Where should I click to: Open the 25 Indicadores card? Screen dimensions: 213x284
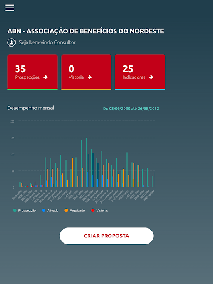[x=140, y=72]
